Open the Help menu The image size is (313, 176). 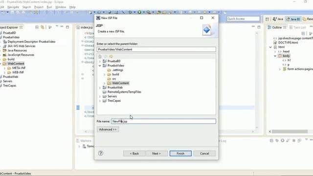pos(72,7)
